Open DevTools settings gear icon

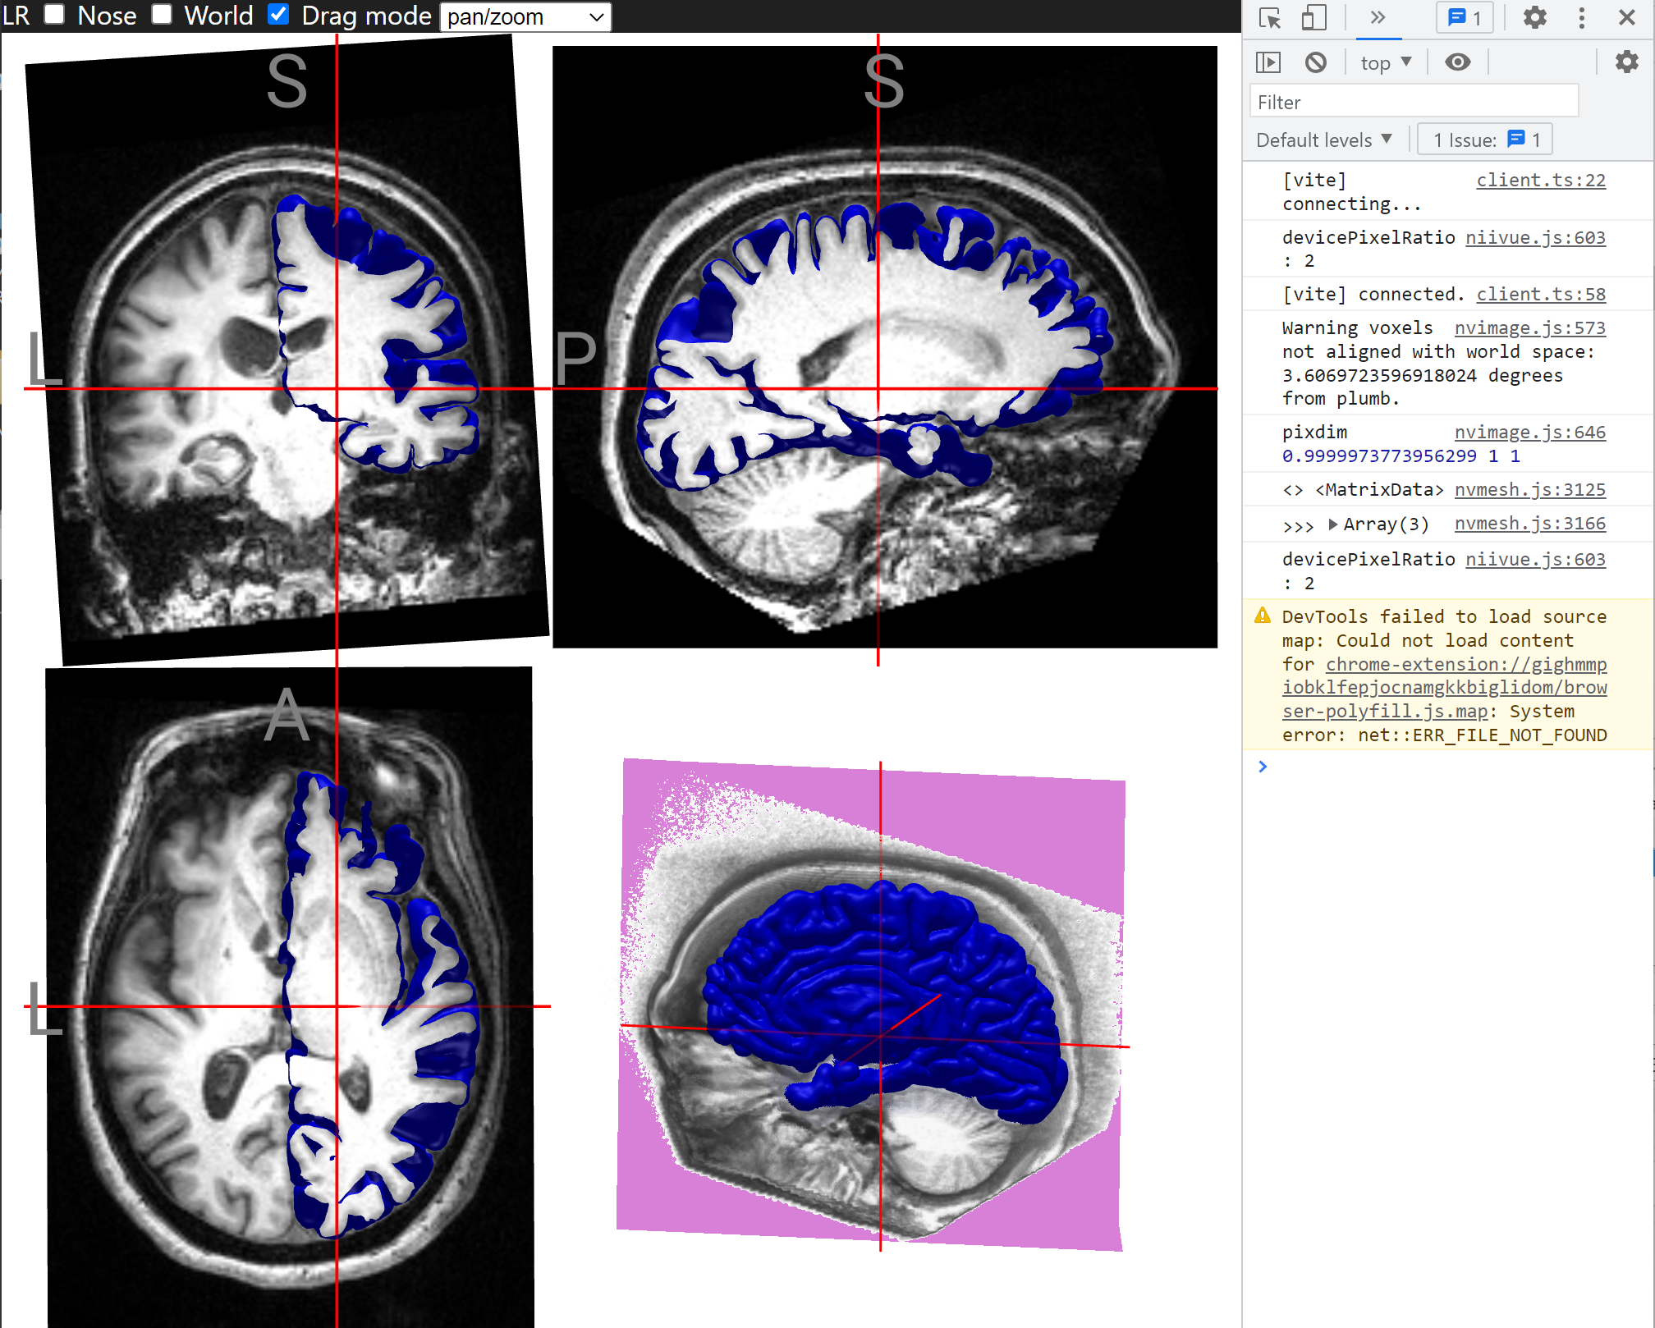click(1534, 18)
